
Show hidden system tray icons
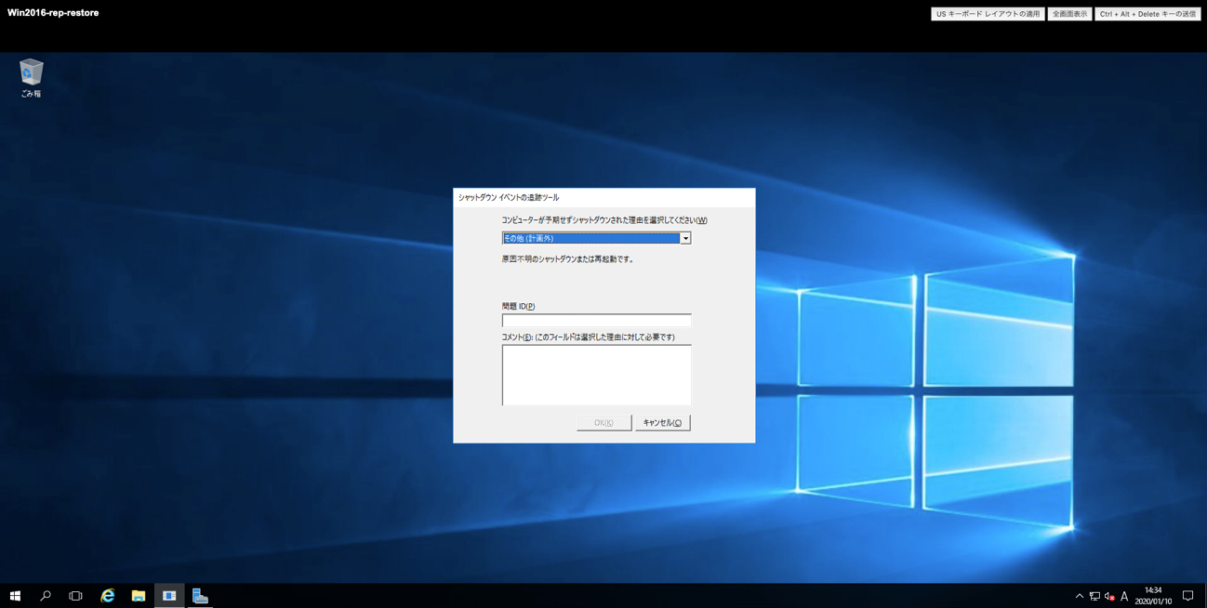click(1079, 596)
